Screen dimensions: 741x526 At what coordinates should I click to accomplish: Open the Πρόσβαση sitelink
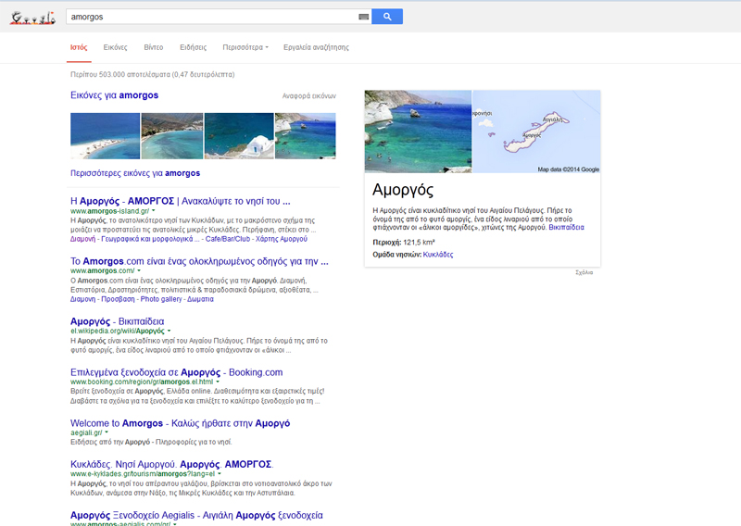[119, 299]
